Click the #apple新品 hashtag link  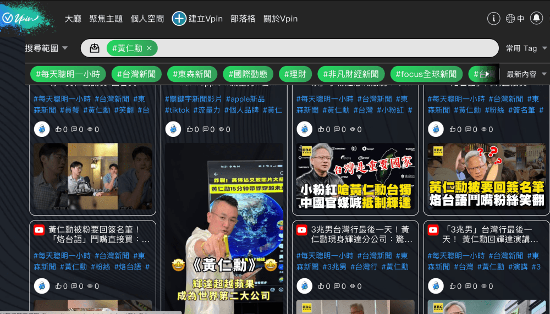click(245, 100)
